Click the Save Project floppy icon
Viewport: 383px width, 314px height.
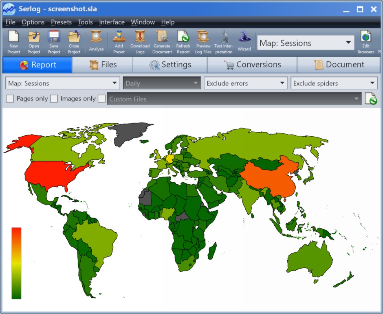(54, 38)
